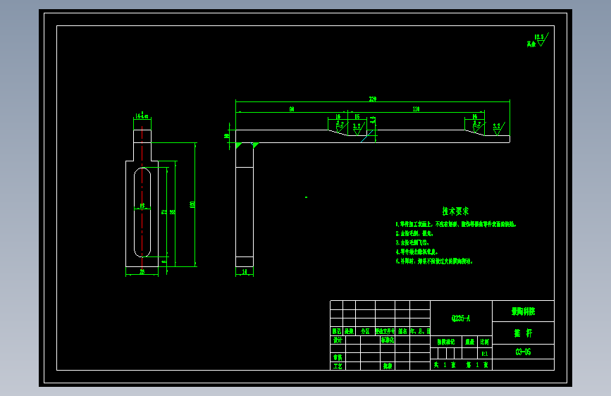Select the red centerline in front view
This screenshot has height=396, width=611.
coord(142,197)
